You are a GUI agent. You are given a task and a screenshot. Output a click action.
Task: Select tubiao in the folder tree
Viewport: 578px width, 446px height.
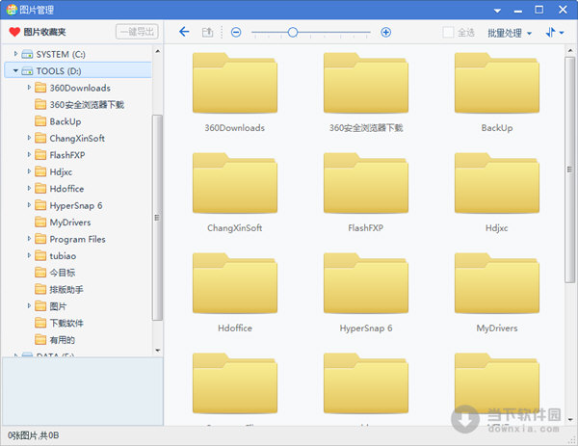(63, 256)
